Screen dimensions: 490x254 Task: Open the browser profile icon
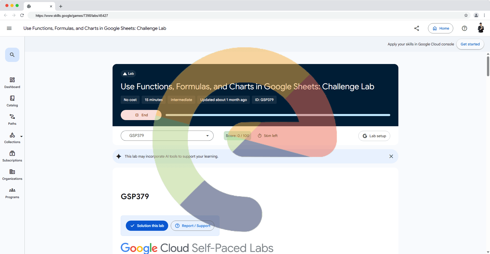pos(476,15)
